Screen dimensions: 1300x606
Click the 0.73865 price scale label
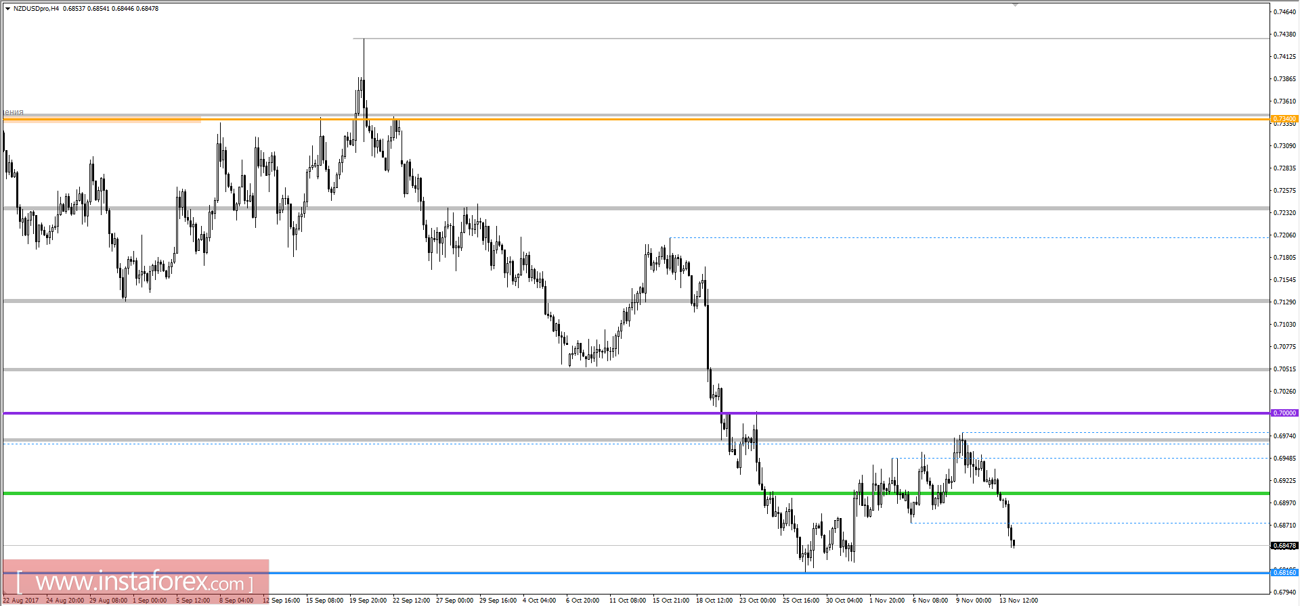1284,79
